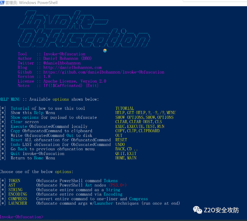The image size is (247, 221).
Task: Click the TOKEN option name
Action: tap(14, 181)
